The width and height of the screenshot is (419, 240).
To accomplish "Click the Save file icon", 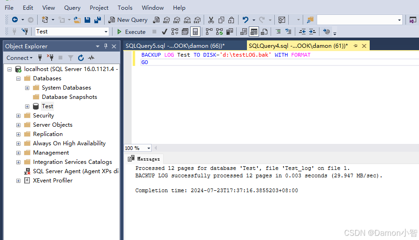I will (x=87, y=20).
